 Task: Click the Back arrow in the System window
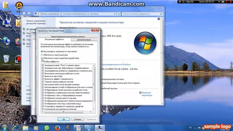[x=24, y=14]
